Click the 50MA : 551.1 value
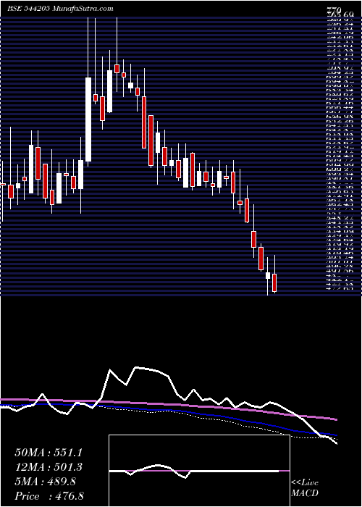 (x=49, y=453)
